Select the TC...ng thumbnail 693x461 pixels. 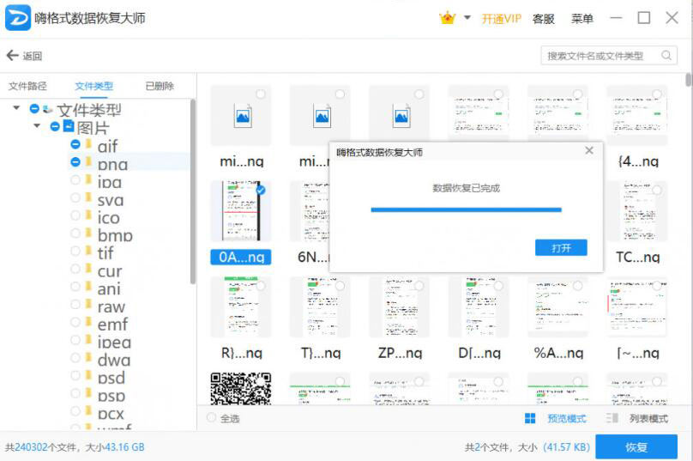(637, 210)
